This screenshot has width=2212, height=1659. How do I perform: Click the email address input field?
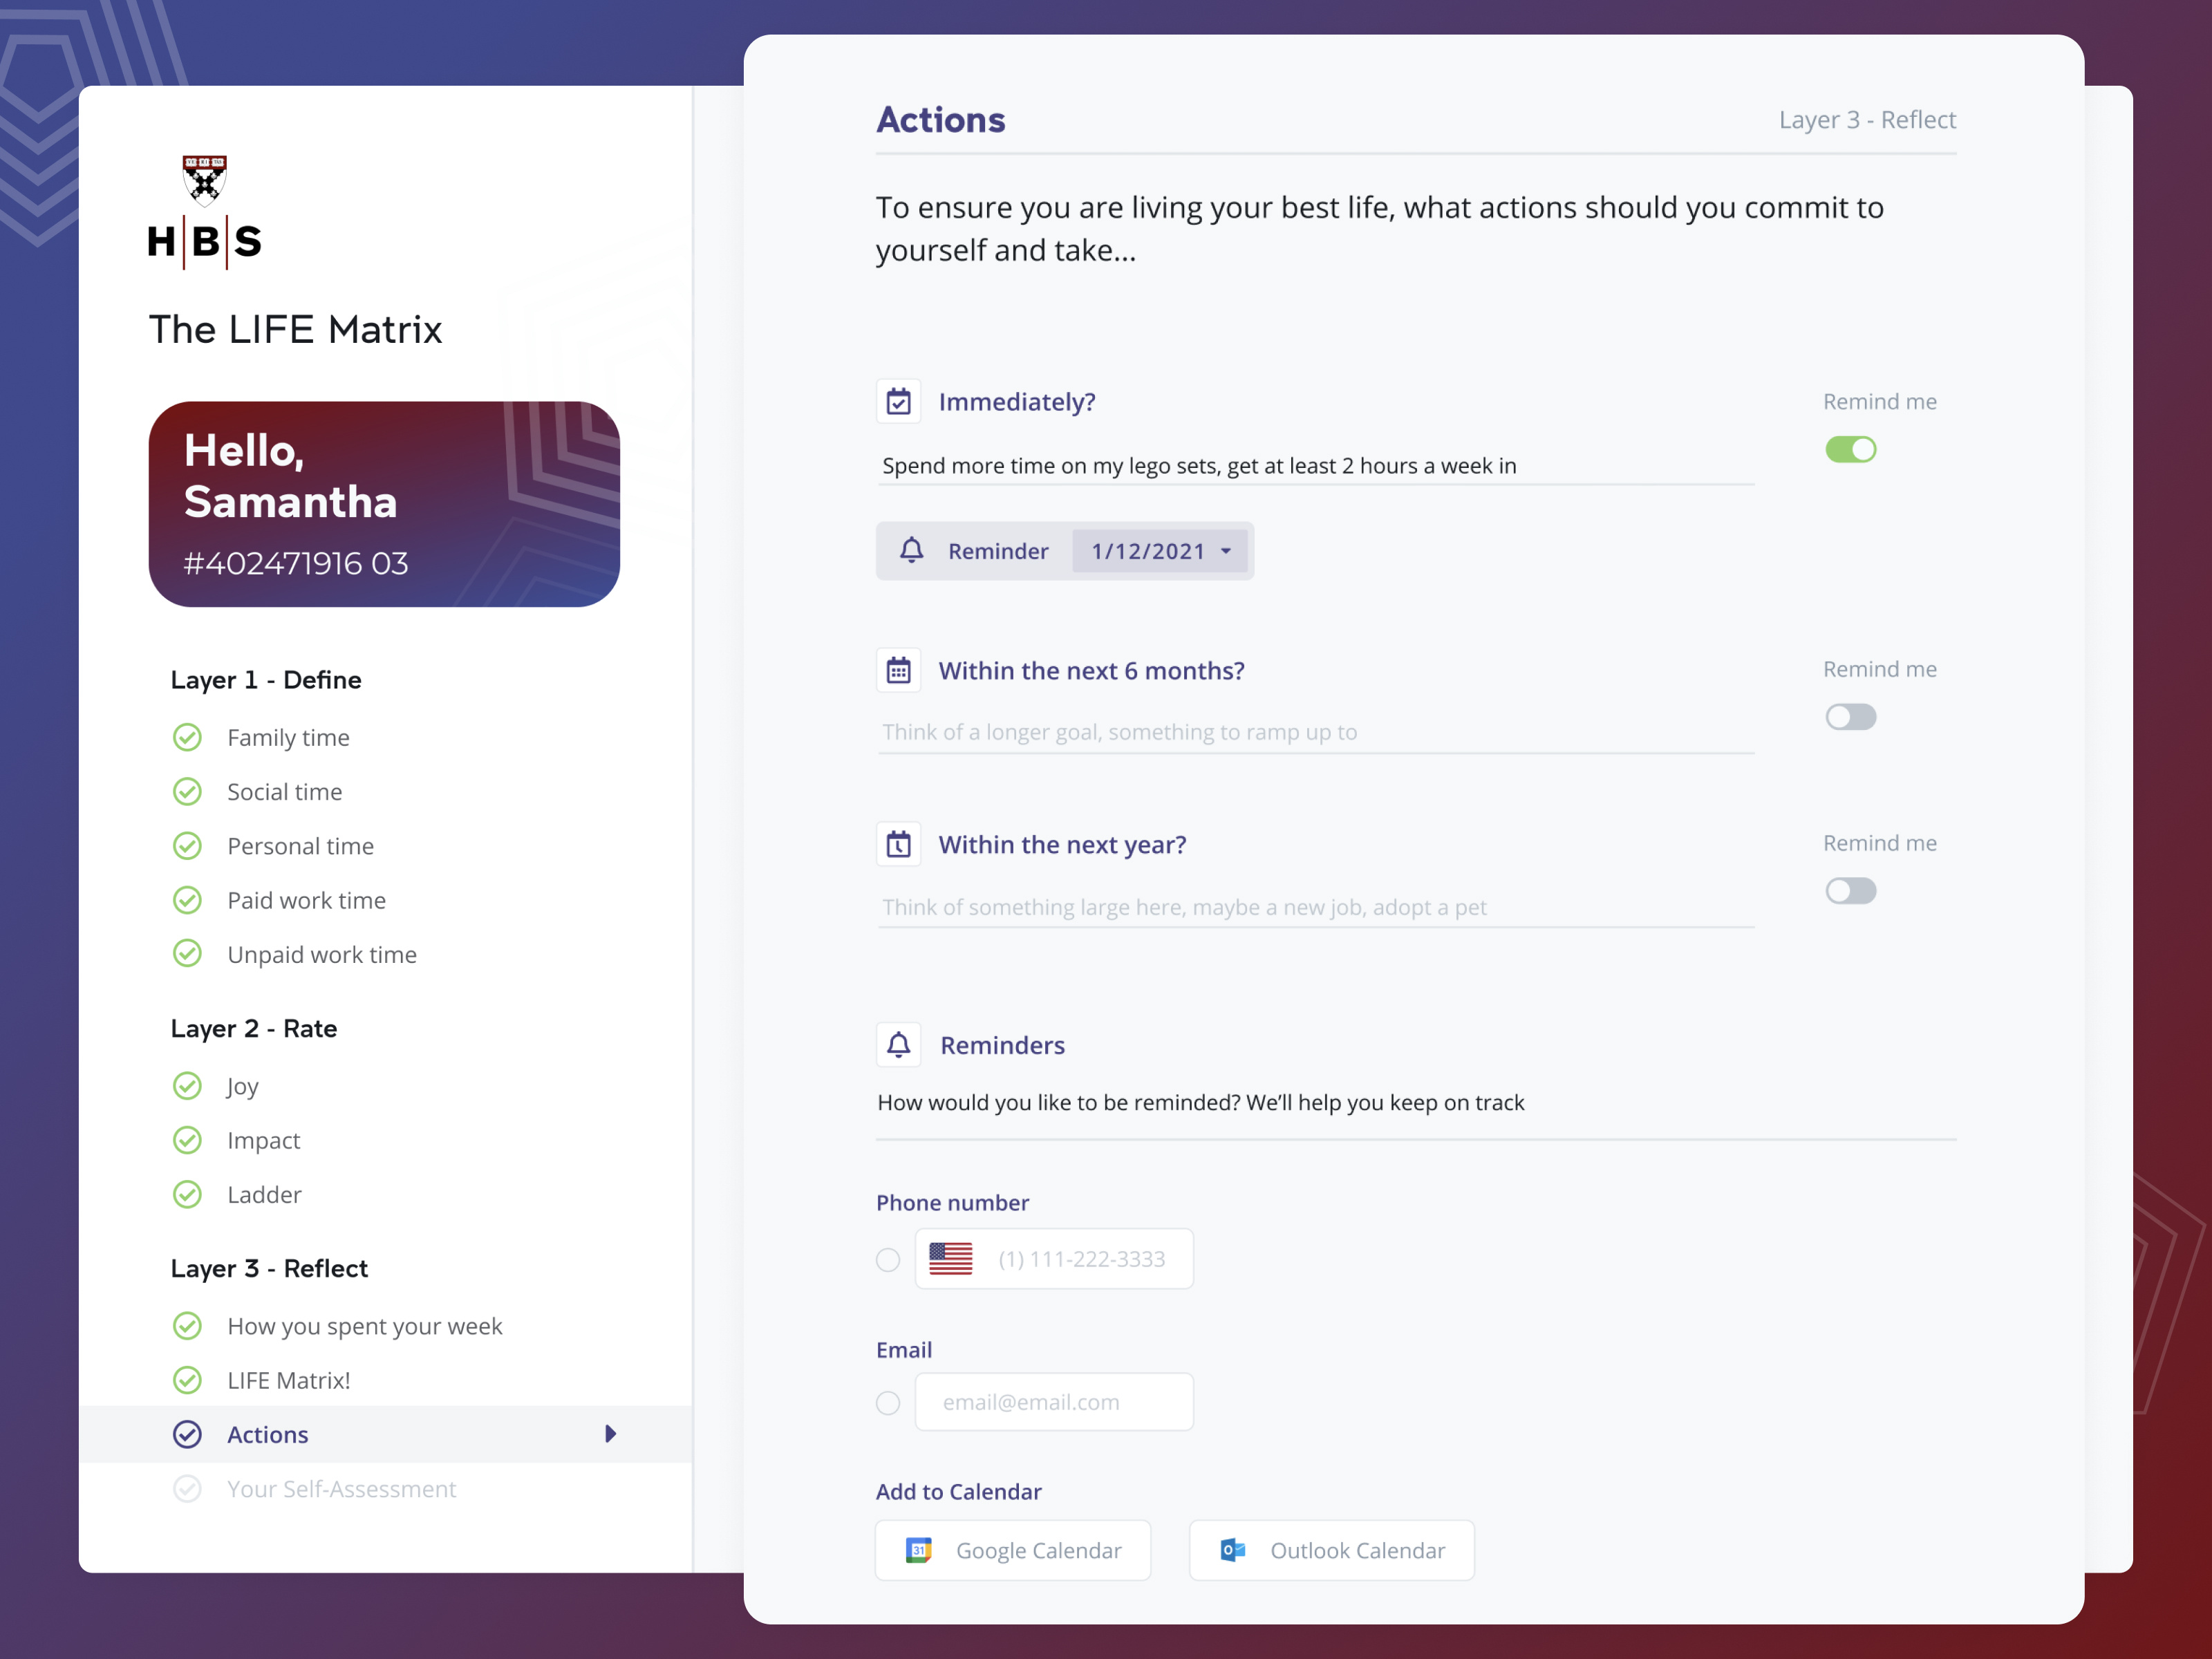click(1054, 1402)
